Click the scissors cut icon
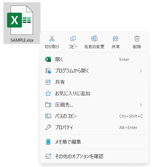 point(52,39)
